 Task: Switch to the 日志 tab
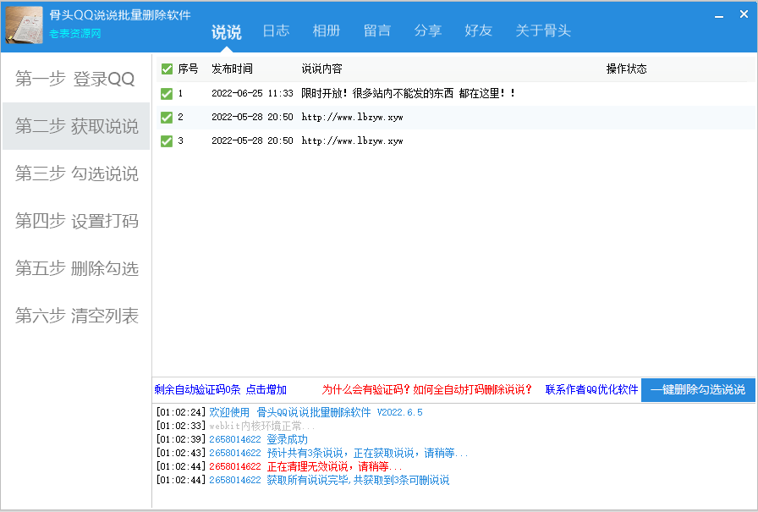(x=276, y=30)
